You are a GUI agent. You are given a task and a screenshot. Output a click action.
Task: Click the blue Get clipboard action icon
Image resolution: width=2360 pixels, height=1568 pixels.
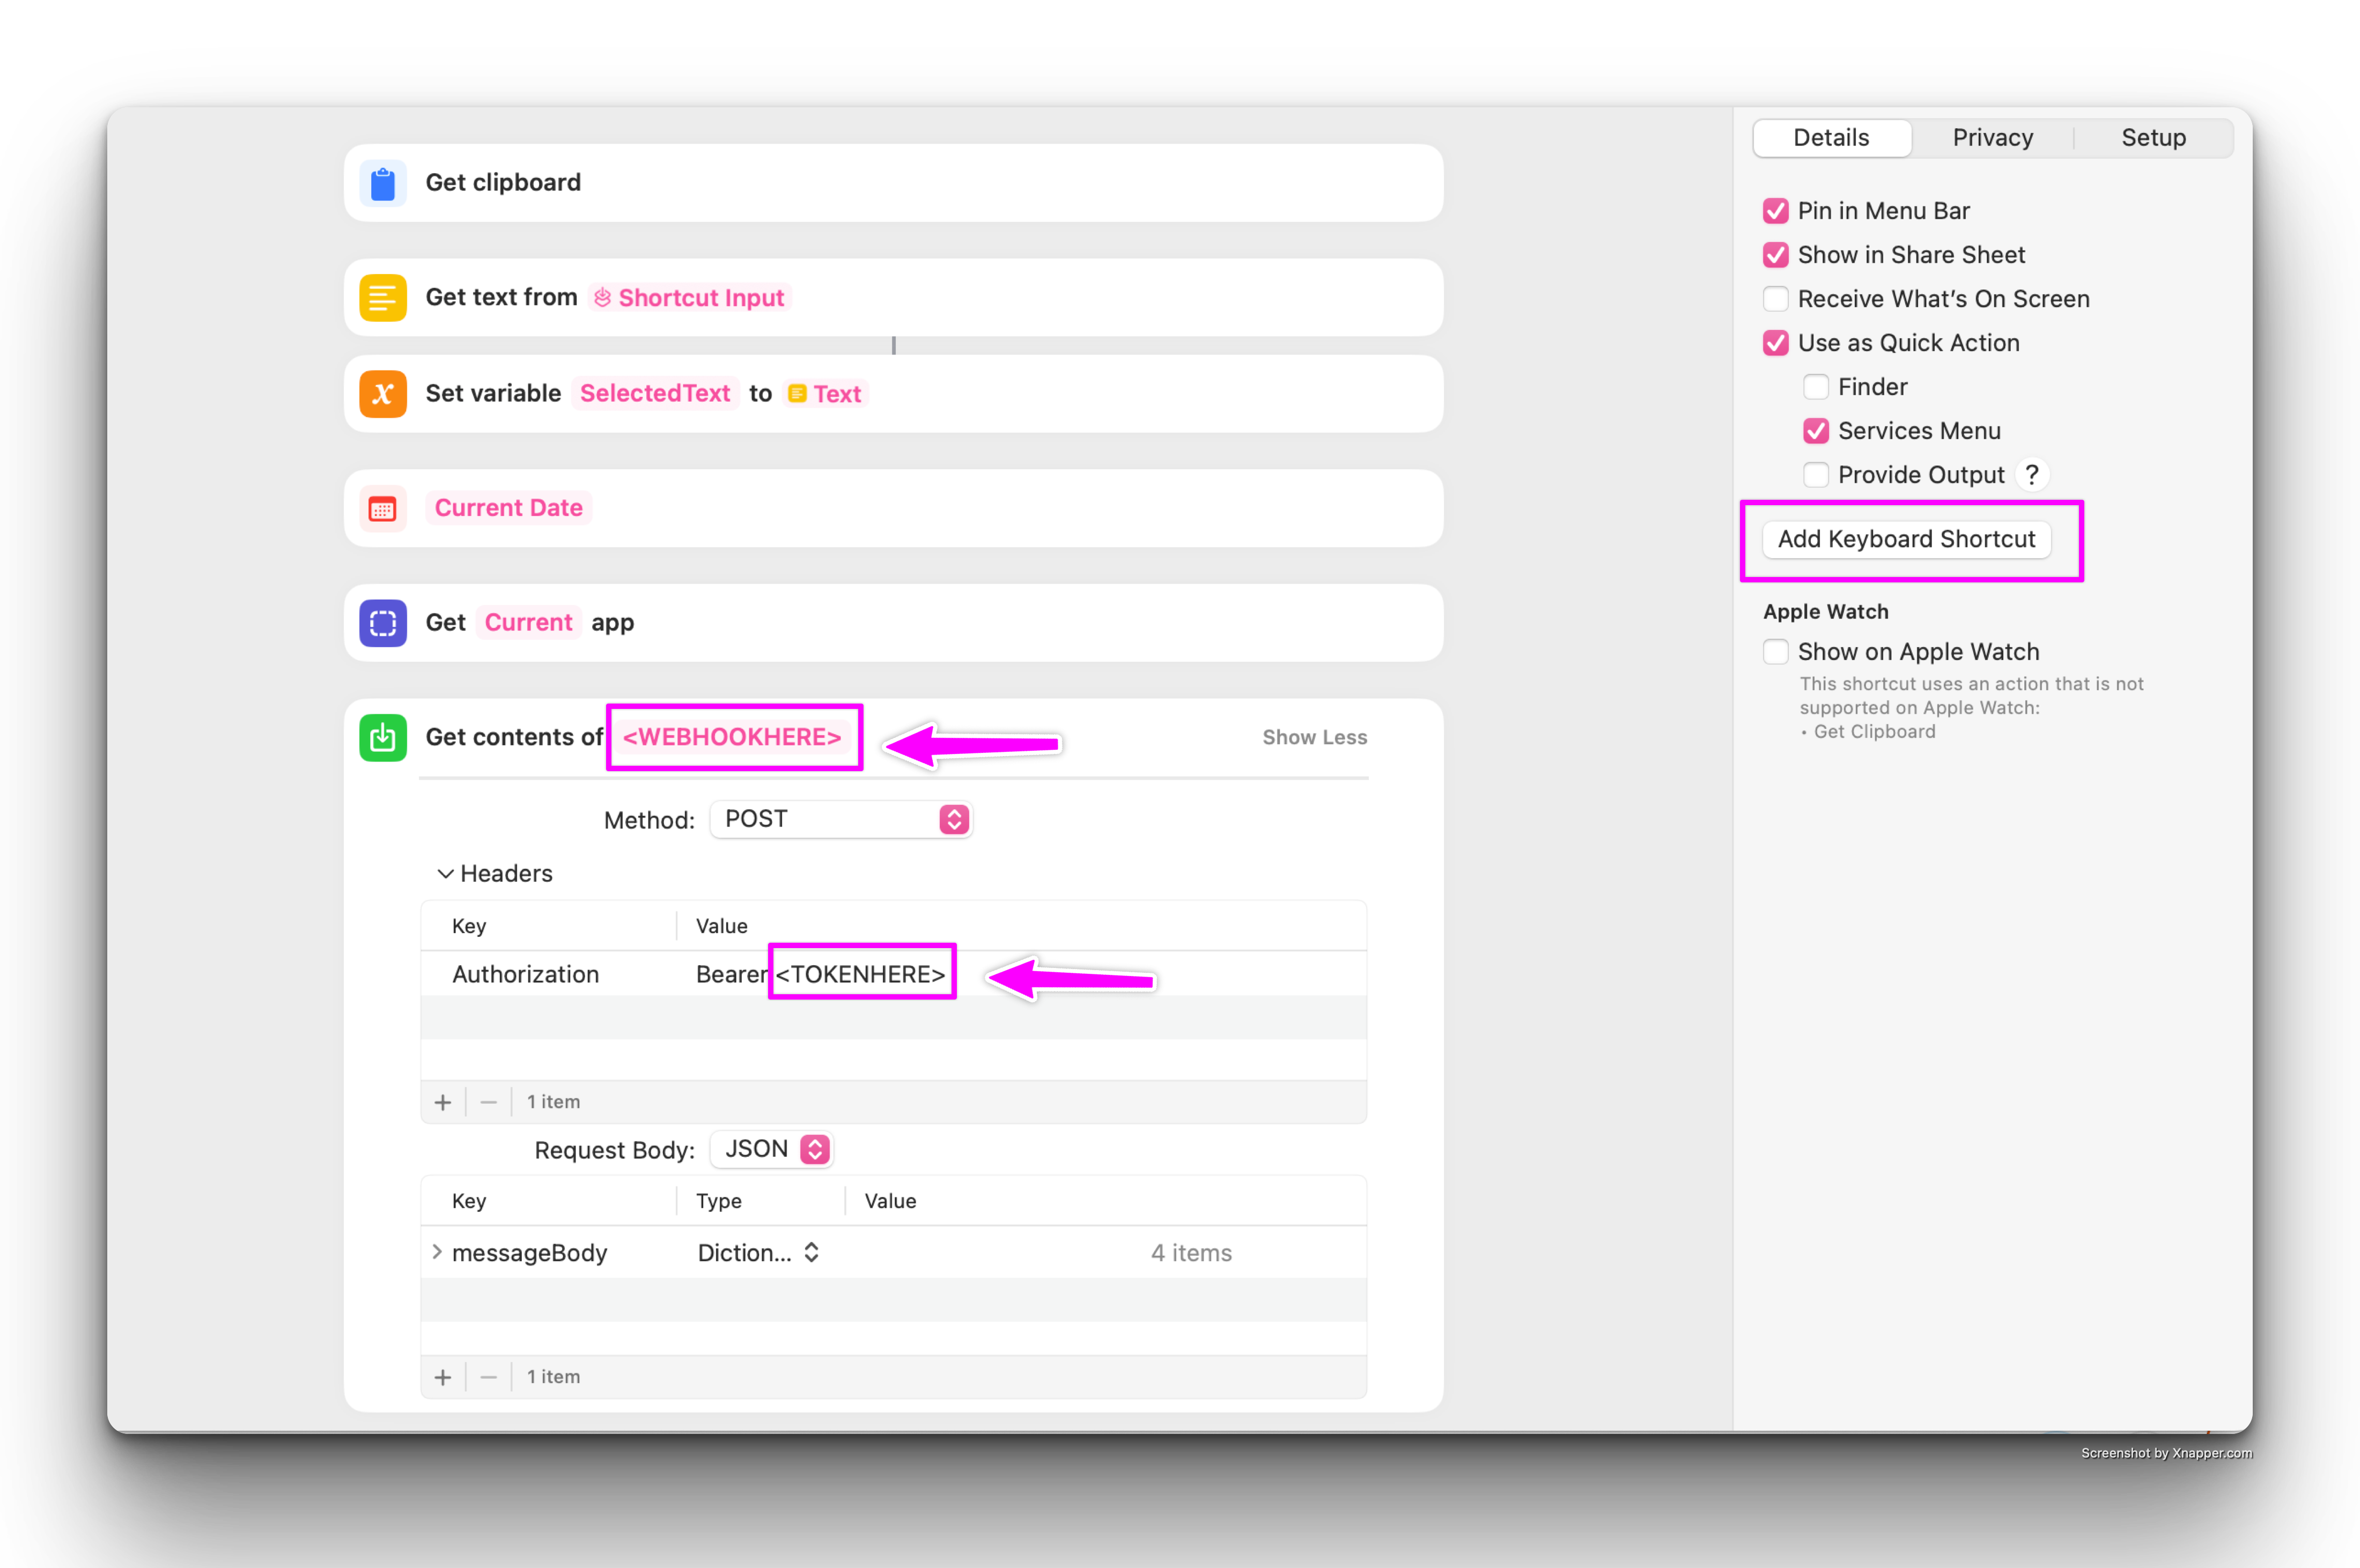383,183
